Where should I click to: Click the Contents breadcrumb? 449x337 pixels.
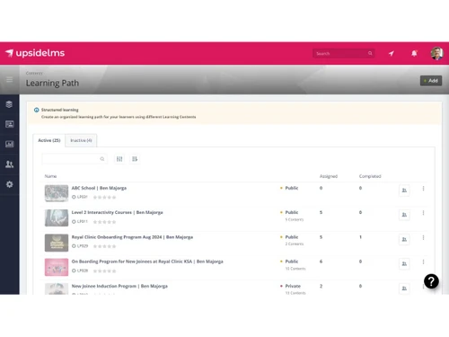pos(34,73)
